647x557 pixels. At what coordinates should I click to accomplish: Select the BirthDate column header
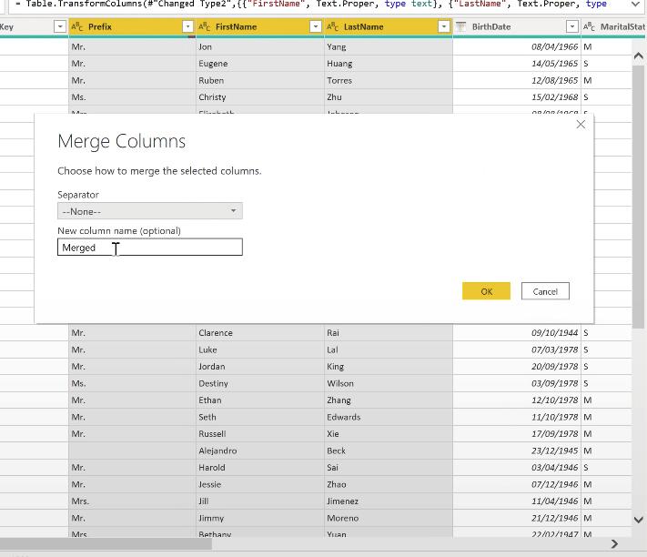517,26
